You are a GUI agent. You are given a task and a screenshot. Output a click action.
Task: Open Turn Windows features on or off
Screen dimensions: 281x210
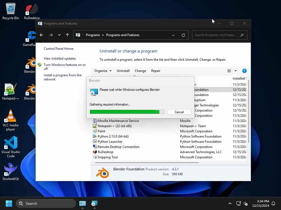pyautogui.click(x=64, y=67)
